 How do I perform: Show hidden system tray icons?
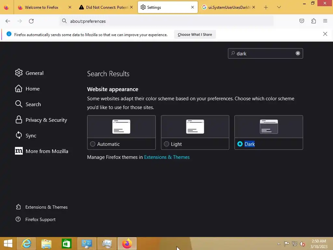(279, 244)
